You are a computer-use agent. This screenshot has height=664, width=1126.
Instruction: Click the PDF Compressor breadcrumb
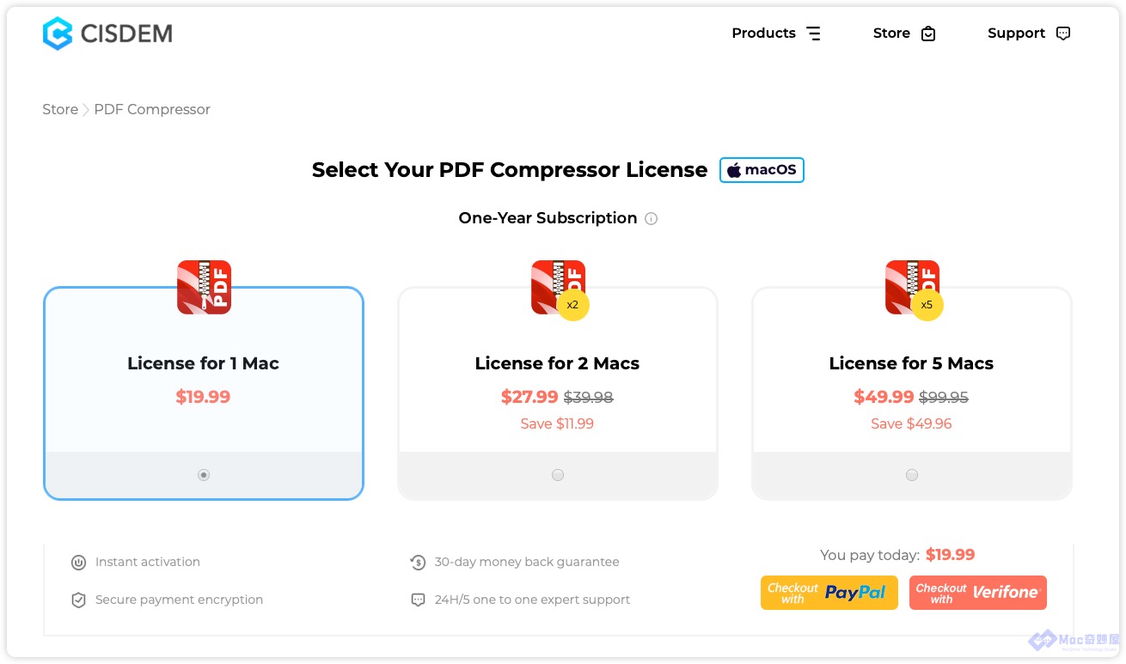152,109
